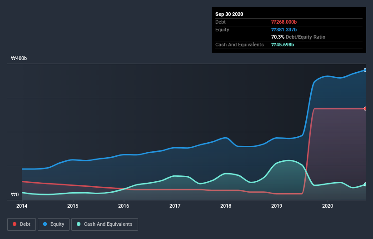Click the 2015 x-axis label
The image size is (373, 239).
tap(73, 206)
